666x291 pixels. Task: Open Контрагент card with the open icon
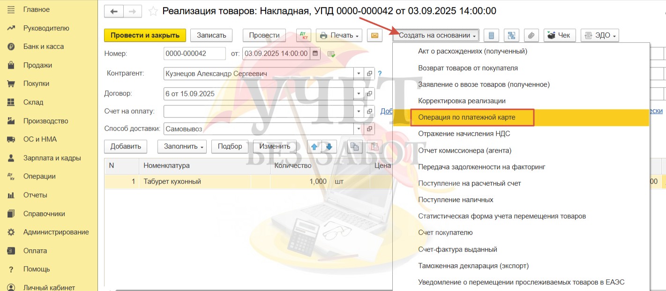click(370, 74)
